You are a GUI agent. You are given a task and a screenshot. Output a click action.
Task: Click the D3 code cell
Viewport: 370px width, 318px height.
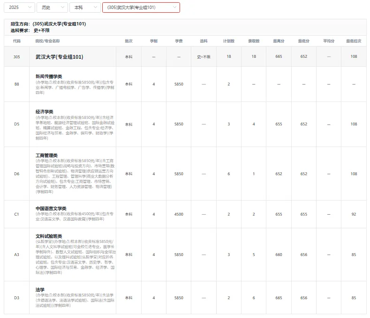pos(16,298)
